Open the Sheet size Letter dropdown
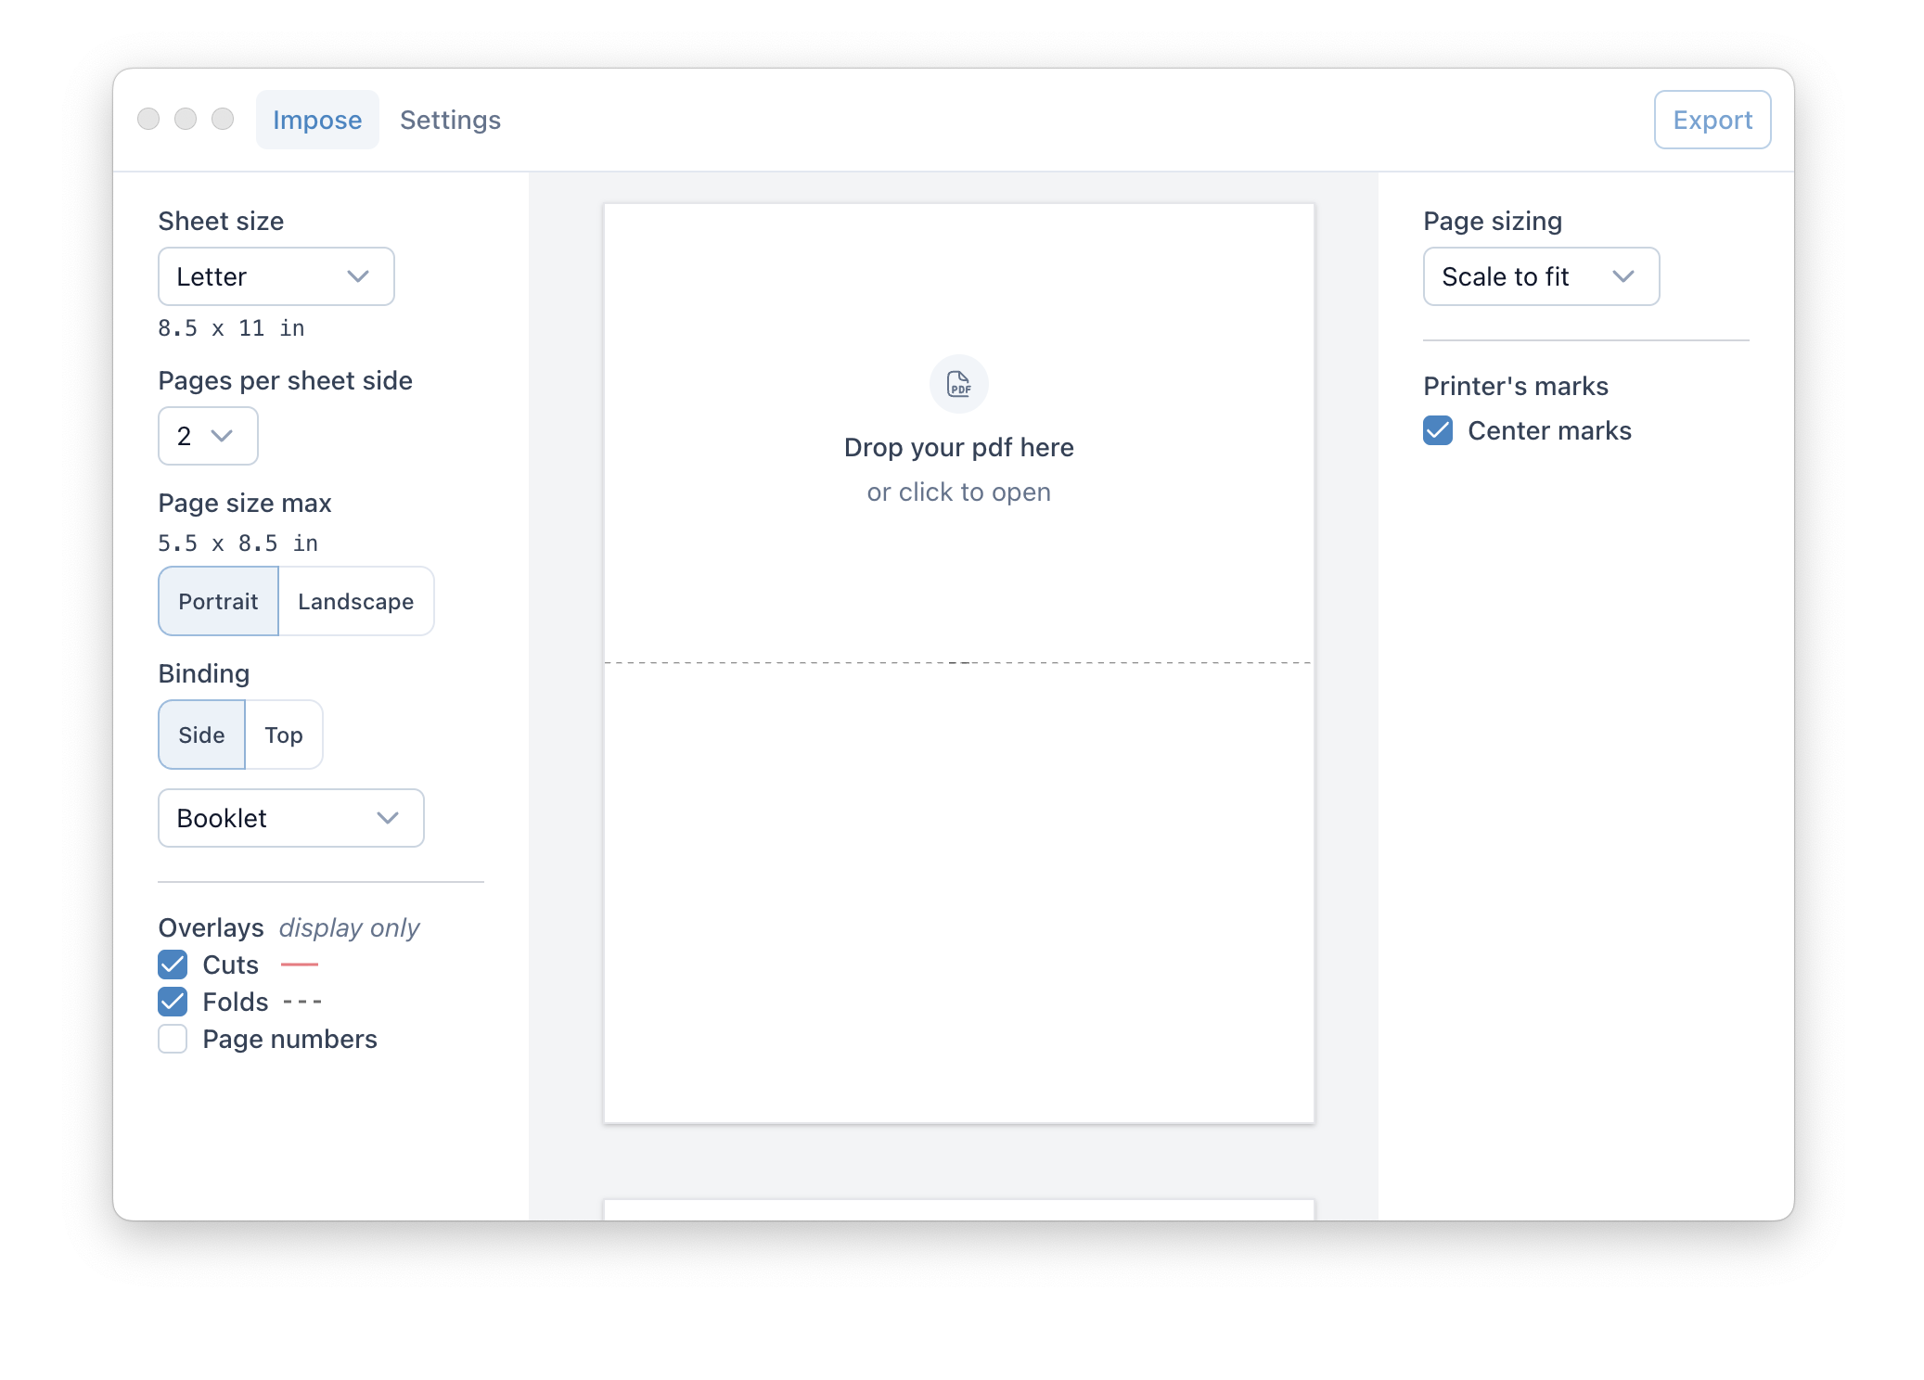The height and width of the screenshot is (1380, 1924). (276, 276)
